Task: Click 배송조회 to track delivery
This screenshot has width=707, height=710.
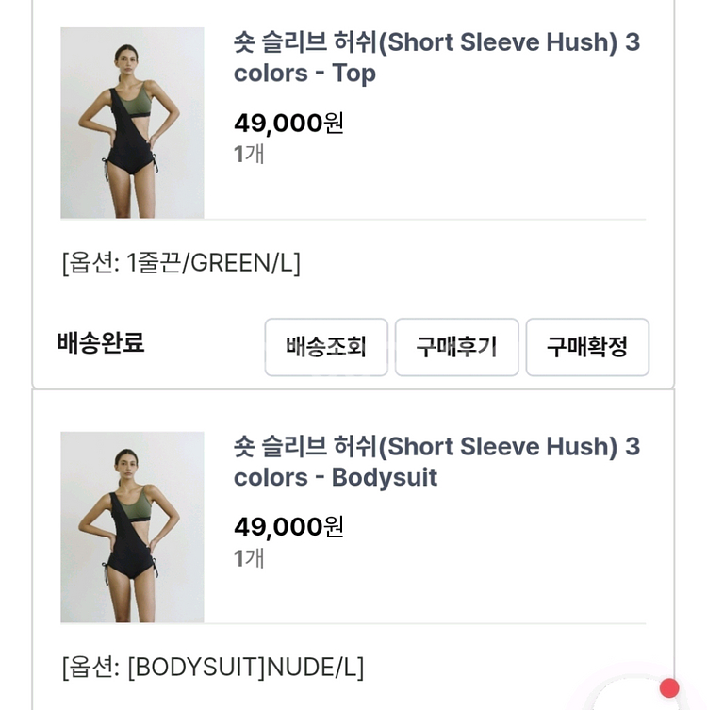Action: click(326, 347)
